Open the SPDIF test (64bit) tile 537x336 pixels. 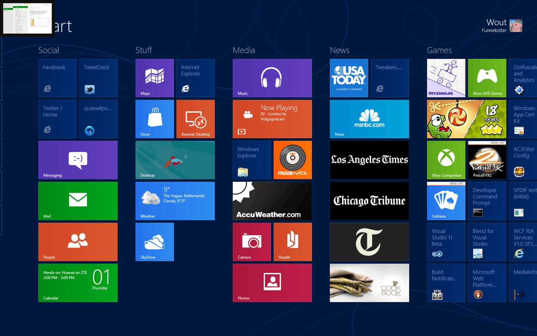pos(523,201)
